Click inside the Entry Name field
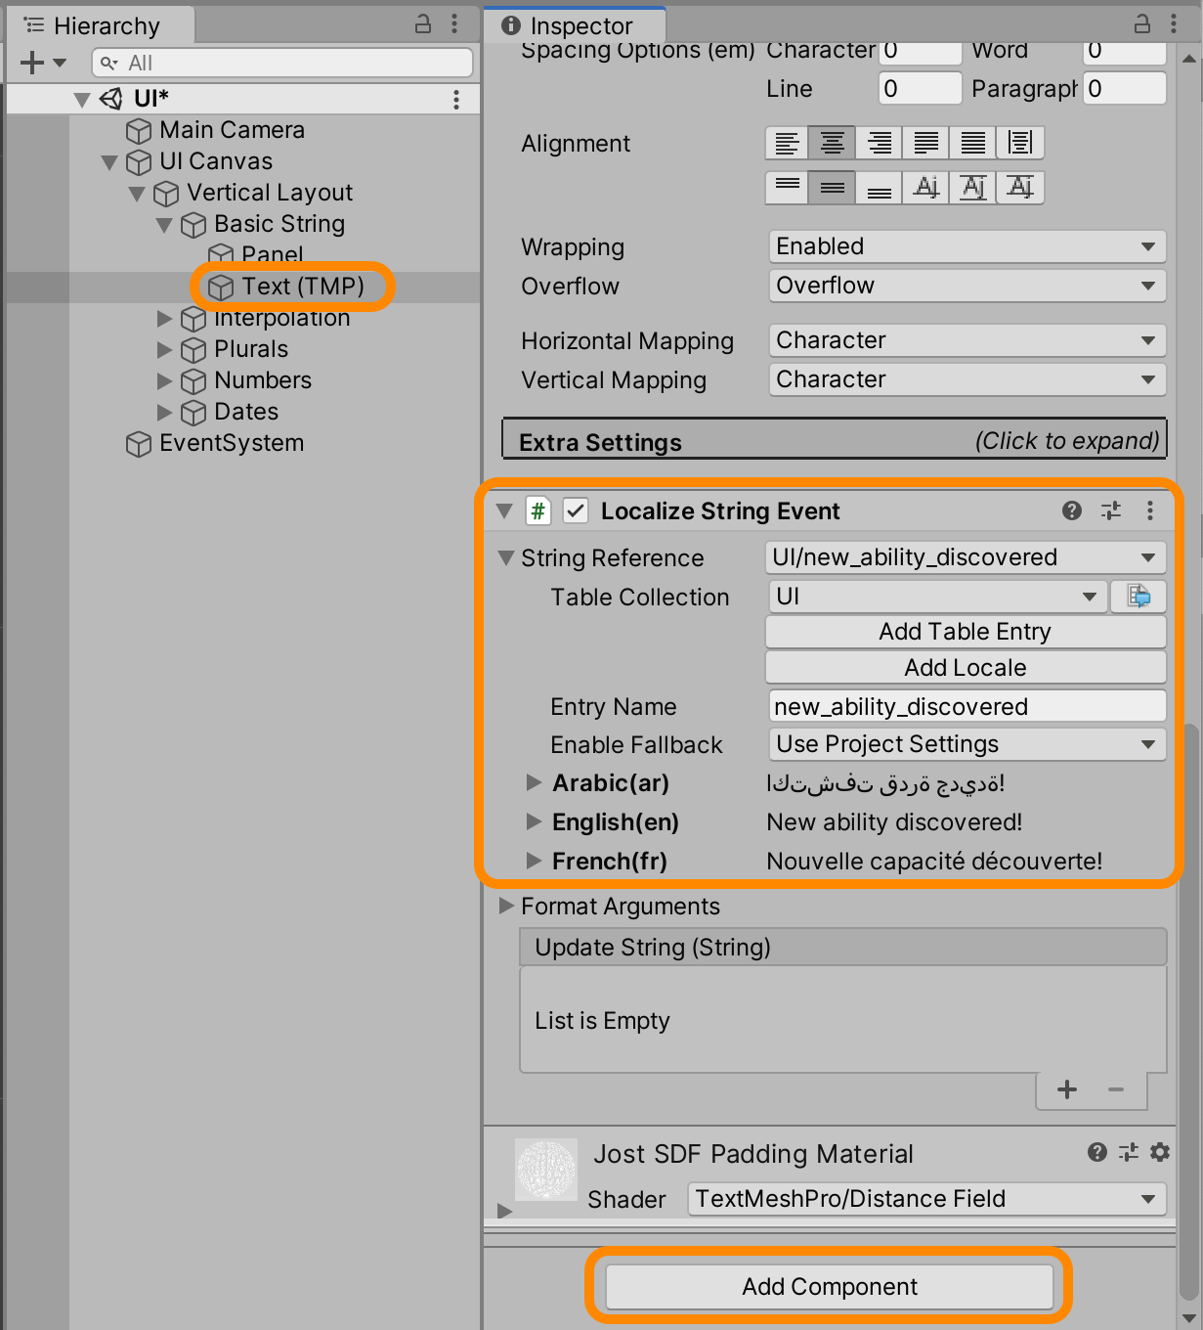 click(x=966, y=705)
